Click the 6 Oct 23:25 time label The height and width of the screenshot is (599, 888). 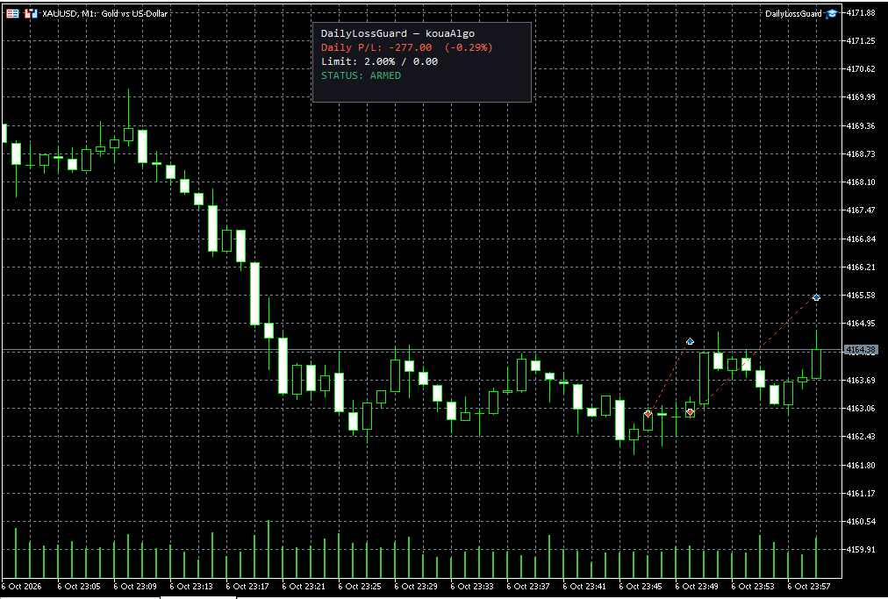pos(360,586)
